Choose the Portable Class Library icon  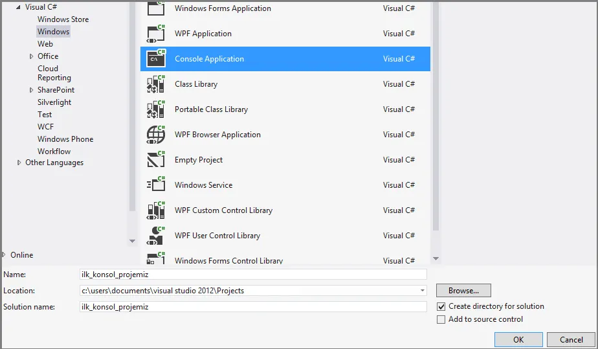tap(156, 109)
